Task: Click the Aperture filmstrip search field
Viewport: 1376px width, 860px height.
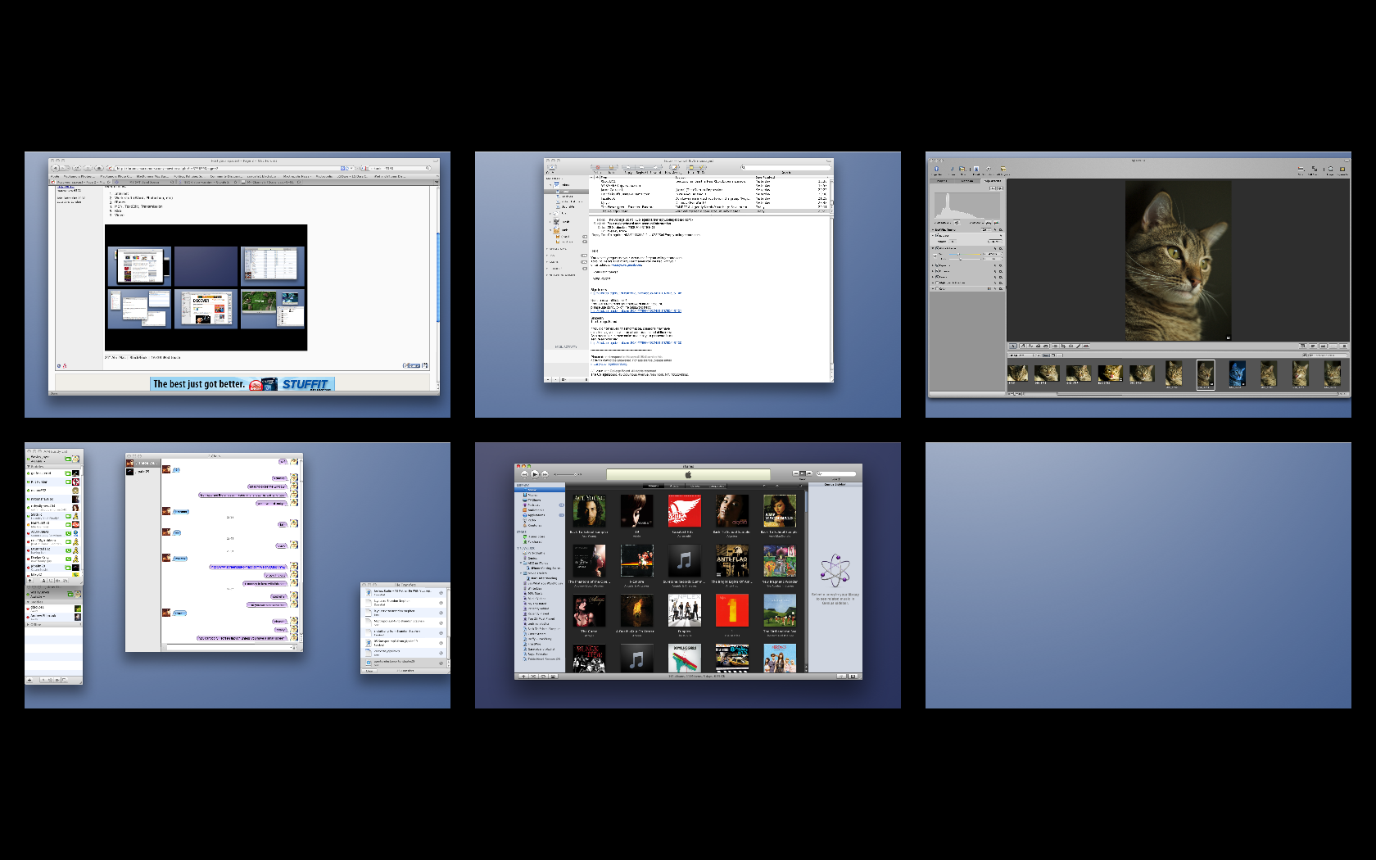Action: [1328, 355]
